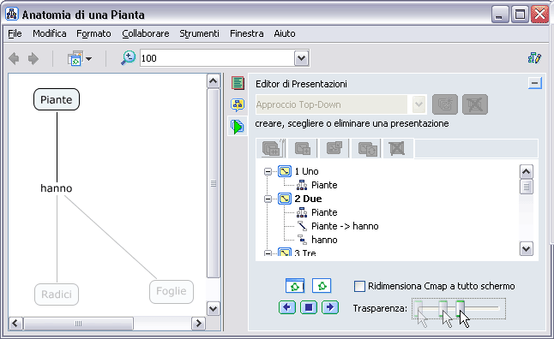Image resolution: width=554 pixels, height=339 pixels.
Task: Click the back navigation arrow in toolbar
Action: (14, 58)
